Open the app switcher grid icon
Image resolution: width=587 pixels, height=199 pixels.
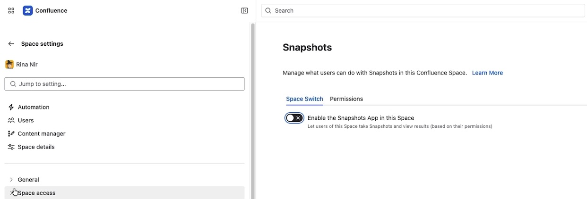(11, 10)
